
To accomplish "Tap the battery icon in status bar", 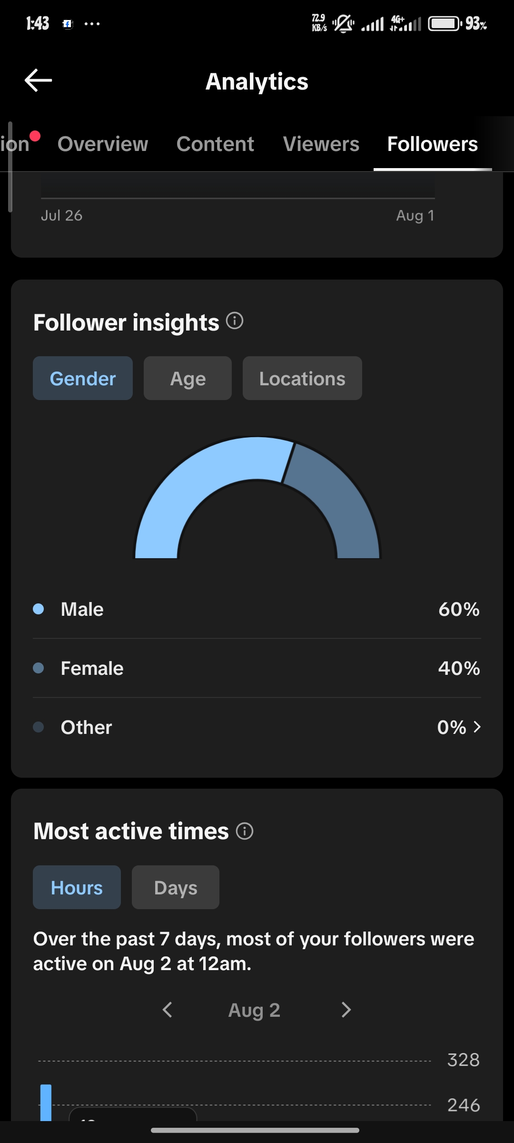I will [445, 23].
